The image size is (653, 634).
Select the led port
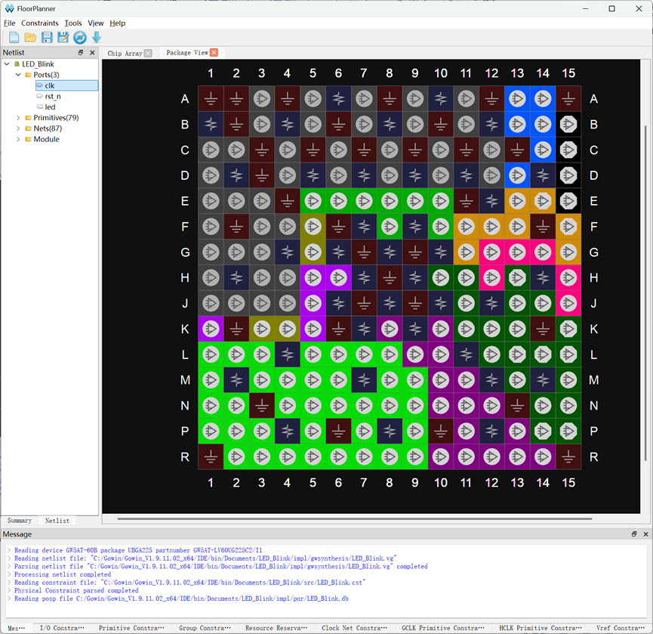click(x=50, y=107)
